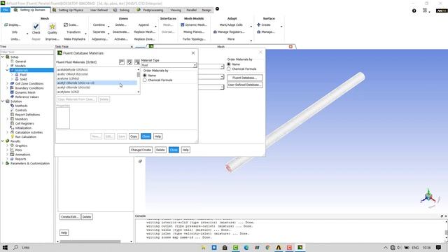Click materials list scrollbar thumb
This screenshot has width=448, height=252.
[139, 75]
